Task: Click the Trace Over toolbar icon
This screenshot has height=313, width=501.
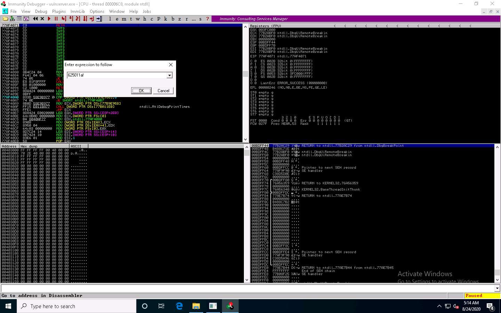Action: pyautogui.click(x=85, y=19)
